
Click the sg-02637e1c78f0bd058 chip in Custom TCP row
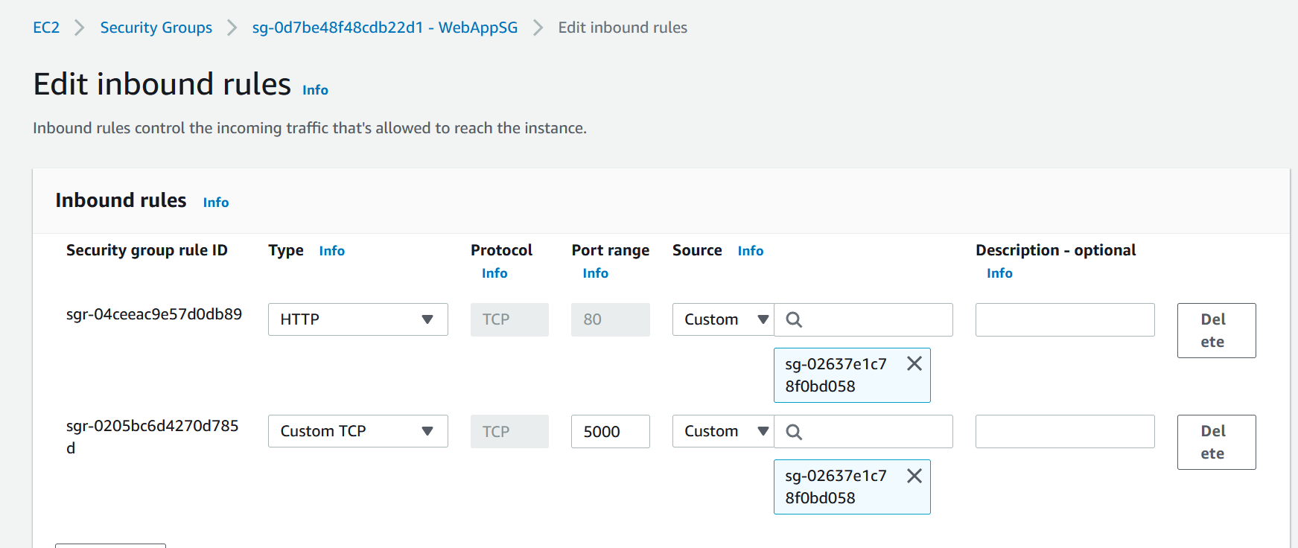click(852, 487)
